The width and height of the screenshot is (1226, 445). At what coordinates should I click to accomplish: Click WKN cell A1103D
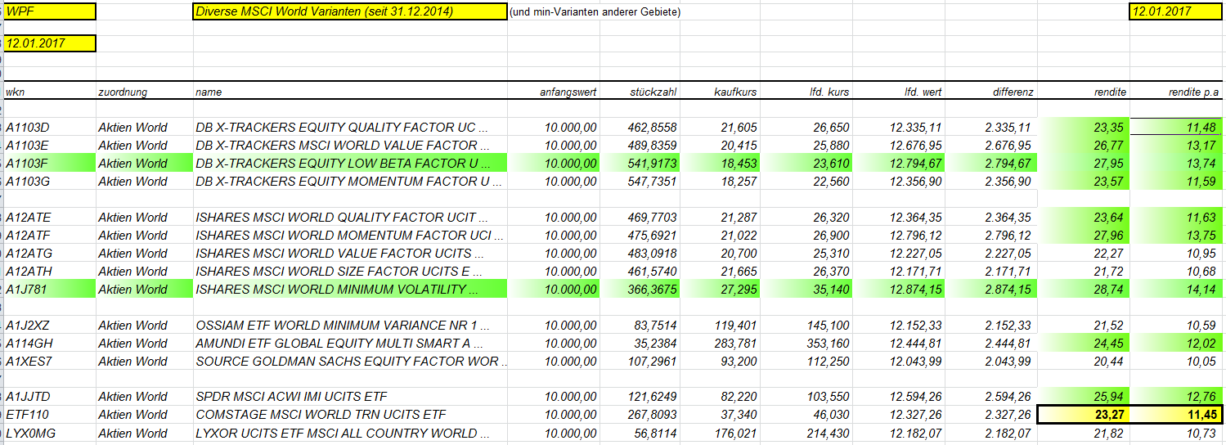click(49, 127)
